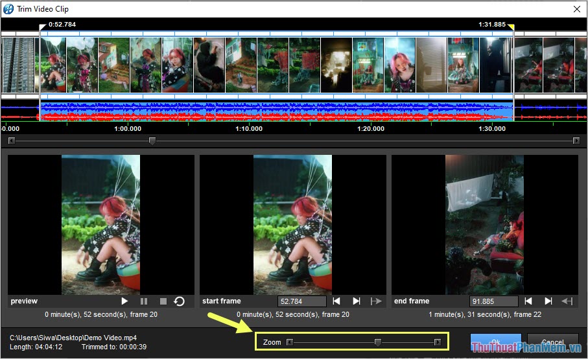Click the Trim Video Clip title icon

[x=8, y=9]
